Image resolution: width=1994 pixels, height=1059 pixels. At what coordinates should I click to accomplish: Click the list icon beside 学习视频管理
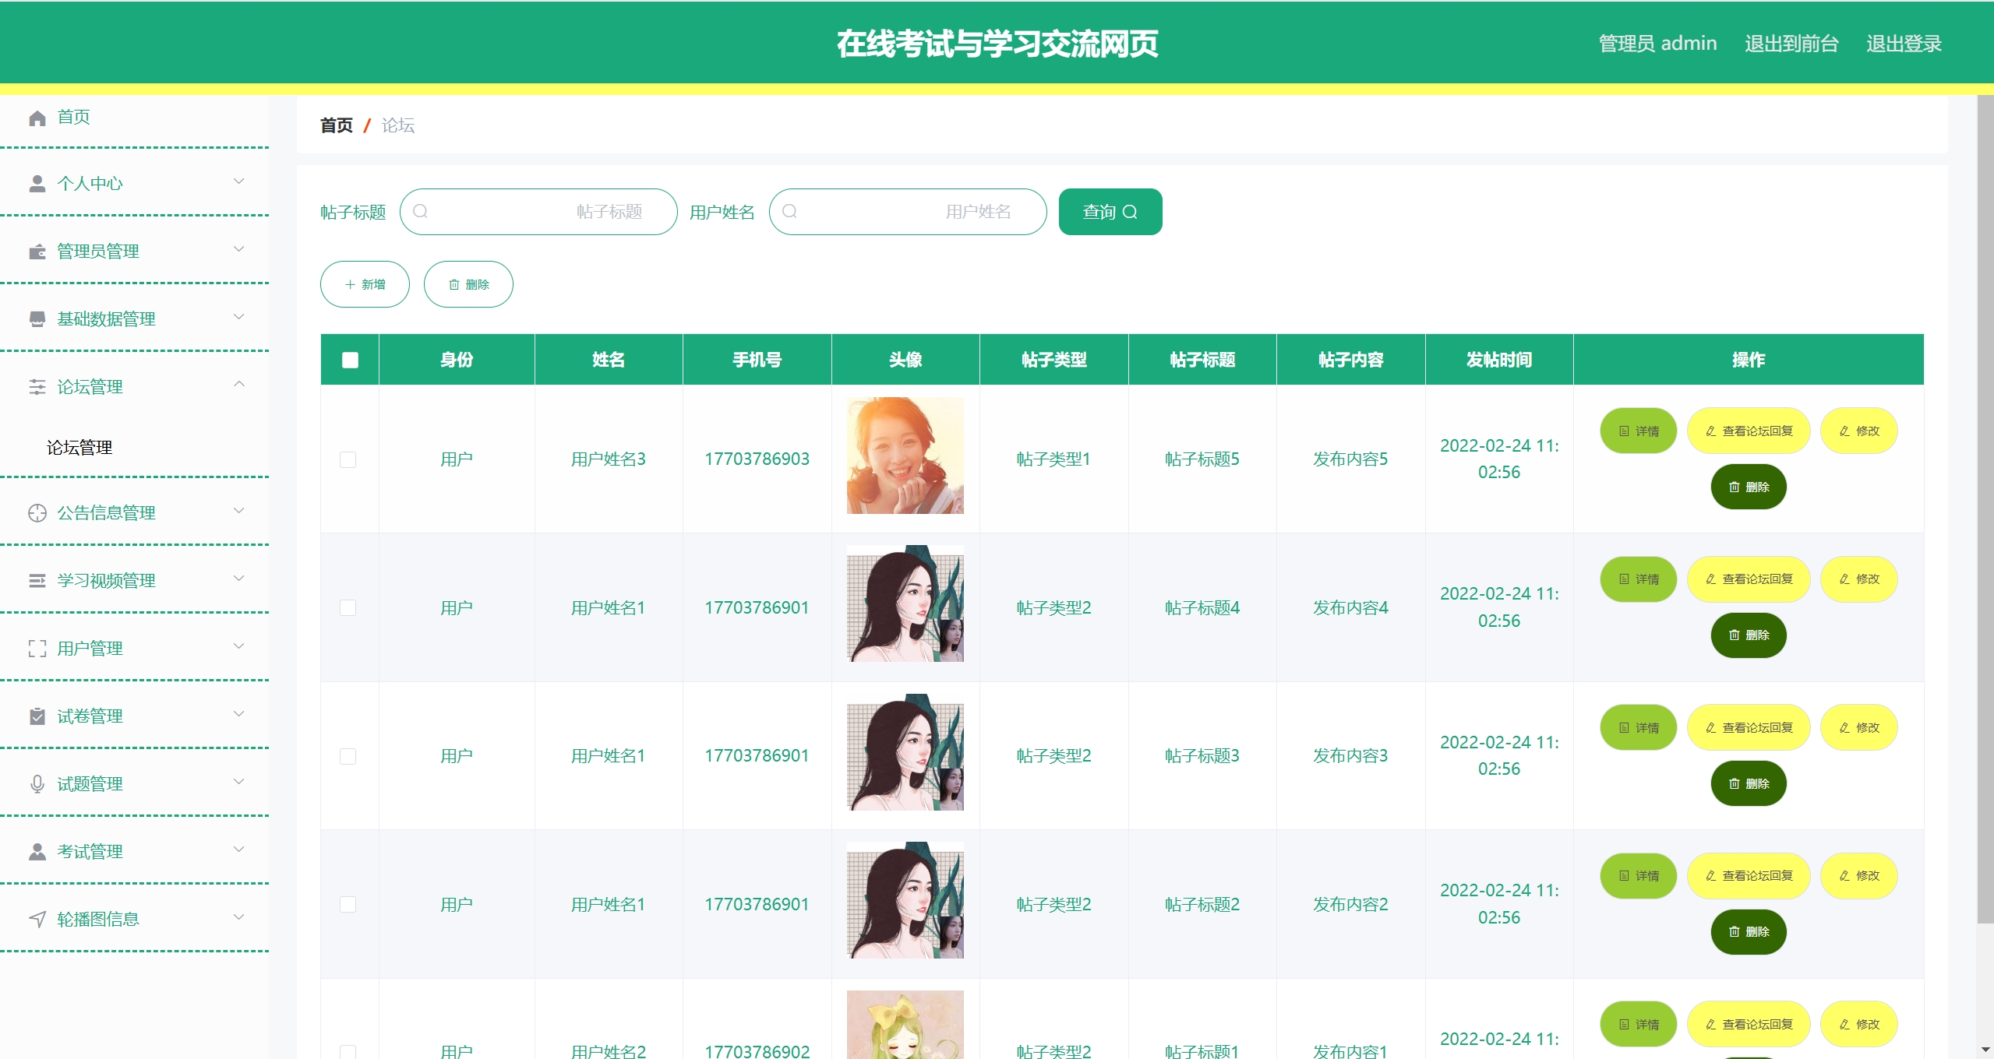37,581
